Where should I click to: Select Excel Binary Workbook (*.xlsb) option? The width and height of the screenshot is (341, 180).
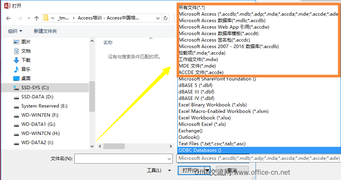259,105
